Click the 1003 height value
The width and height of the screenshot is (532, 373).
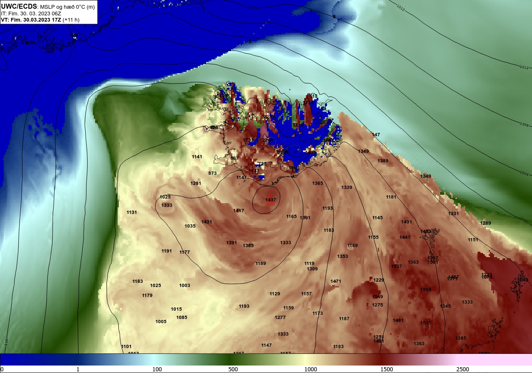(185, 285)
